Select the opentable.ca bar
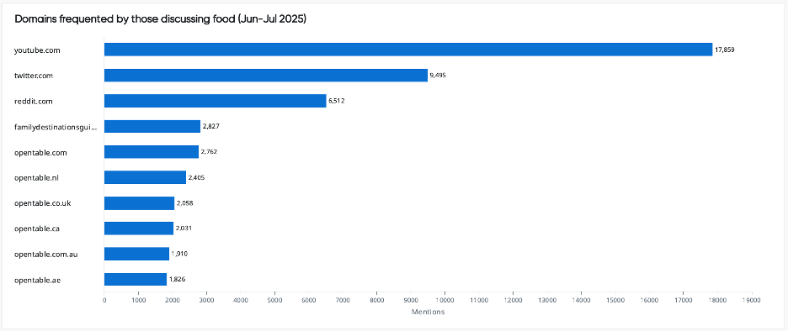Image resolution: width=788 pixels, height=331 pixels. pos(139,229)
